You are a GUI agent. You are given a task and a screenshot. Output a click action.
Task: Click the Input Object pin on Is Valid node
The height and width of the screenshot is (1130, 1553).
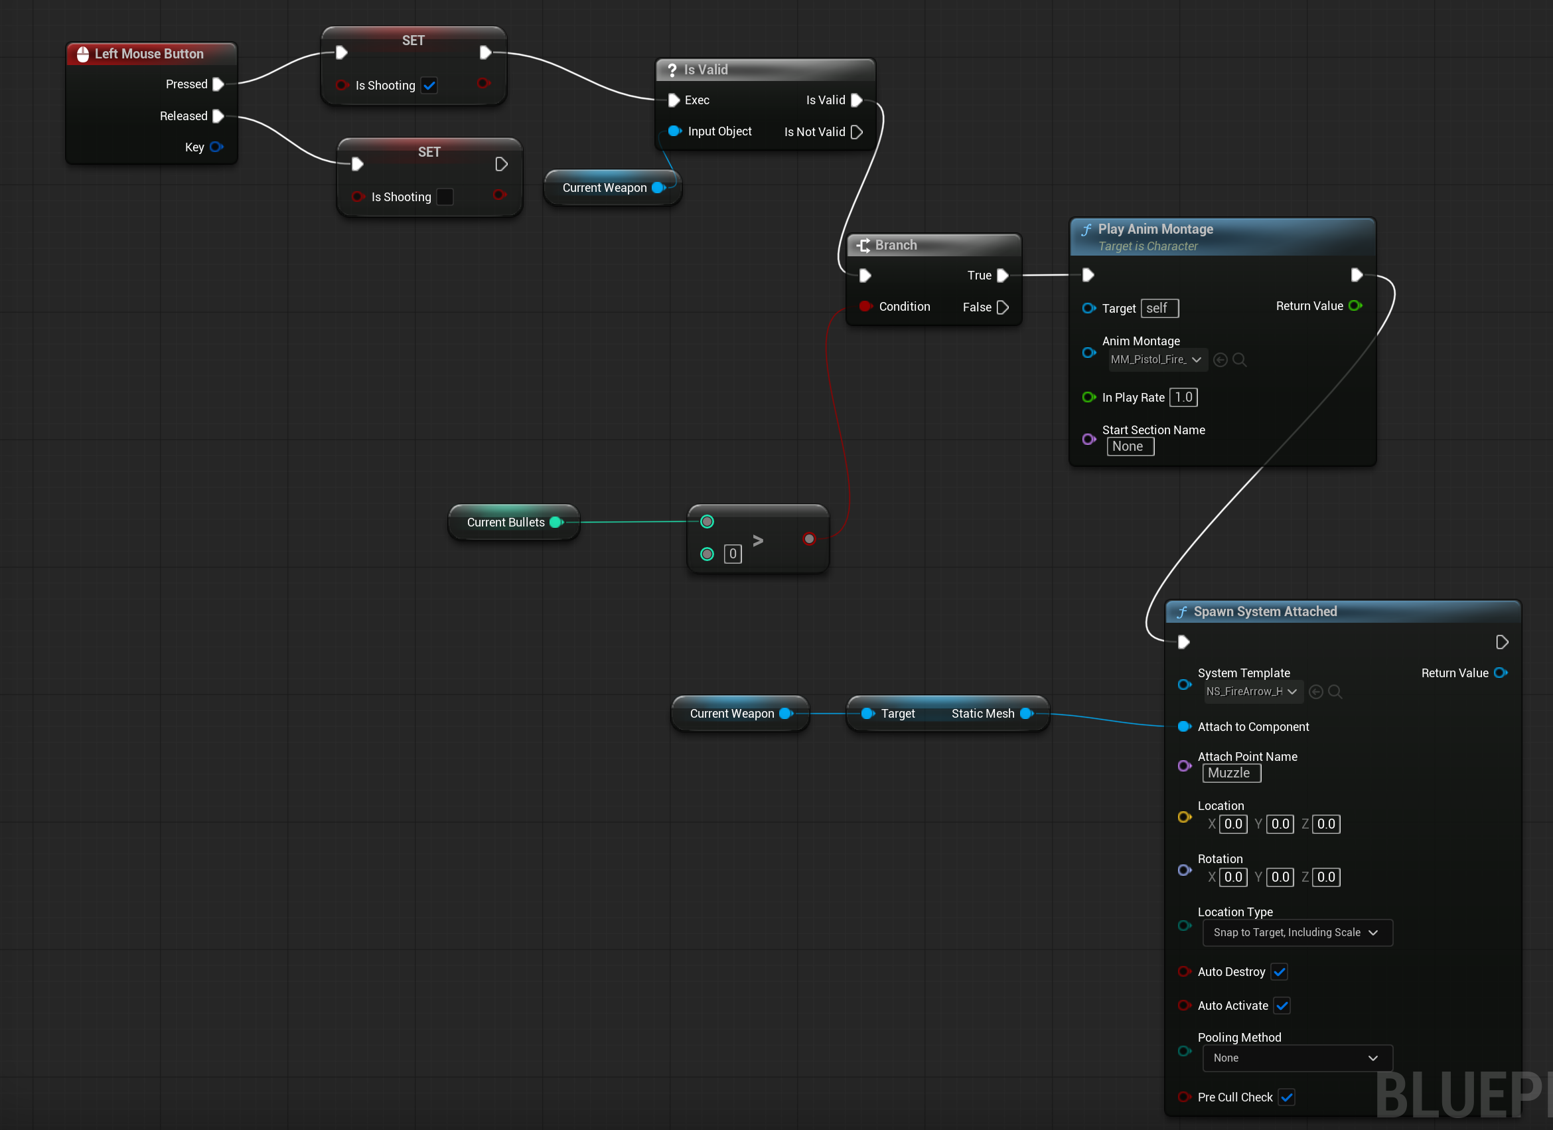click(x=674, y=131)
